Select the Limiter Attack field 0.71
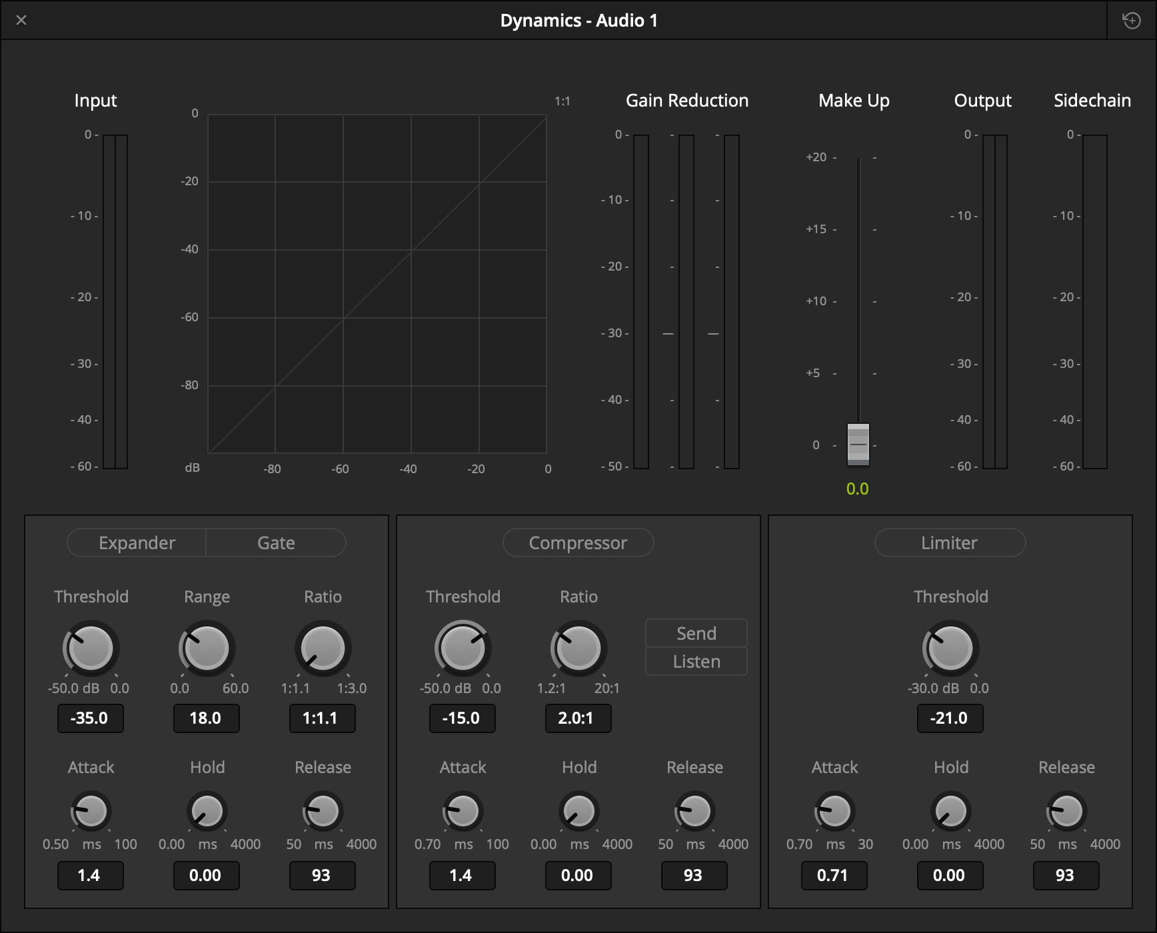Image resolution: width=1157 pixels, height=933 pixels. [834, 876]
